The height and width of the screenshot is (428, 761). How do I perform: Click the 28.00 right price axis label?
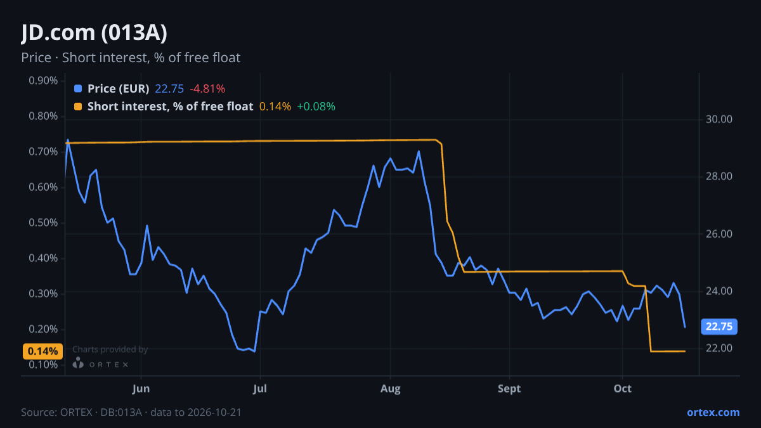719,176
